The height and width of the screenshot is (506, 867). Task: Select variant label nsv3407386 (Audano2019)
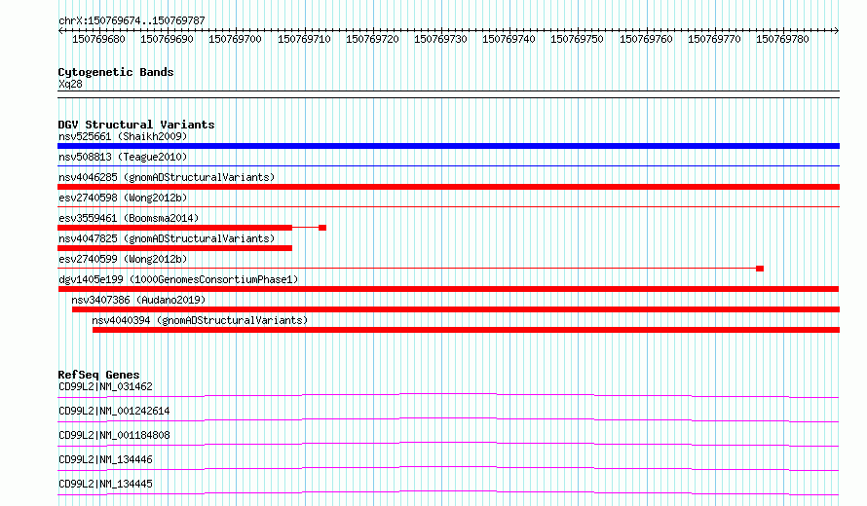(138, 300)
